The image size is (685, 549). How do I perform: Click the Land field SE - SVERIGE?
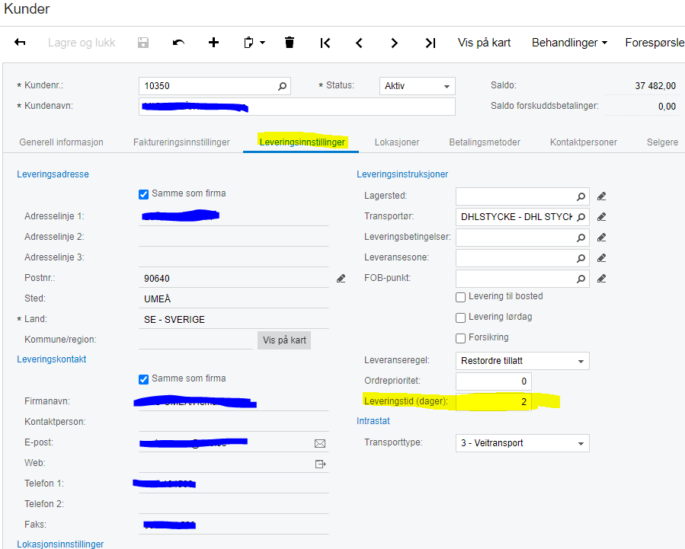pyautogui.click(x=234, y=320)
